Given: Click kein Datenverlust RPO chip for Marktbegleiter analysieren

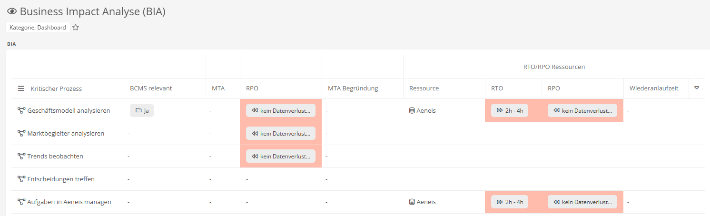Looking at the screenshot, I should tap(281, 133).
